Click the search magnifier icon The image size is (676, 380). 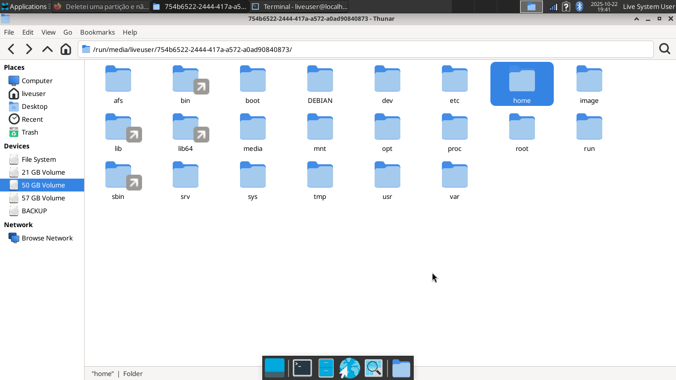[x=665, y=49]
